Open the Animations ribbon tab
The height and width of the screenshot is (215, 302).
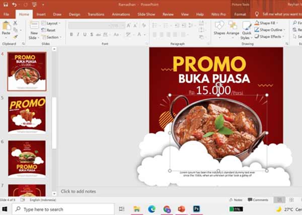click(120, 15)
